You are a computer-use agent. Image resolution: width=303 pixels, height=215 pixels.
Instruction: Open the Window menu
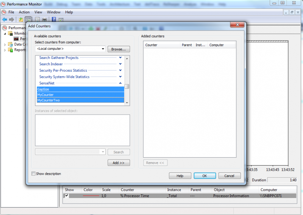pos(53,12)
